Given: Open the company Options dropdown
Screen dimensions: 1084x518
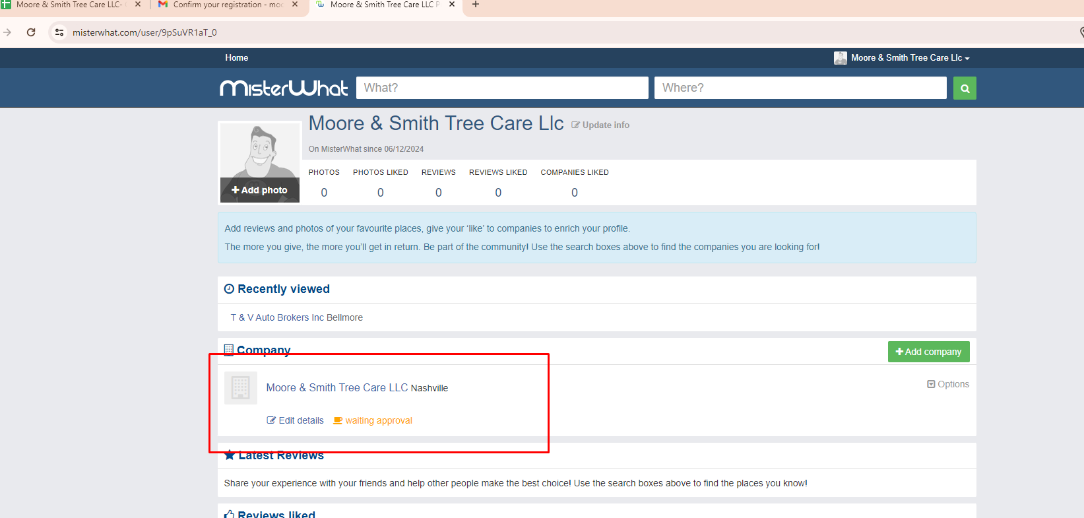Looking at the screenshot, I should point(948,384).
